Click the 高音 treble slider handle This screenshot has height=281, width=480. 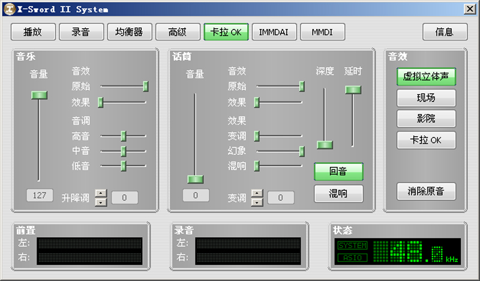[123, 136]
